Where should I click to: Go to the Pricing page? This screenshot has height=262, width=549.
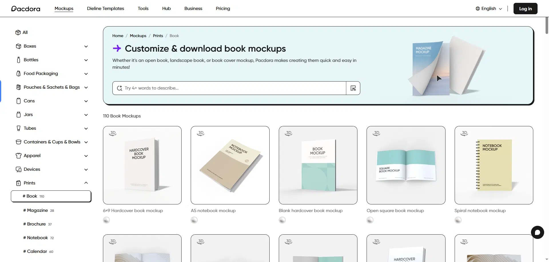tap(223, 9)
